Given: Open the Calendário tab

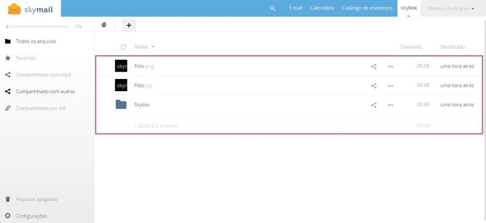Looking at the screenshot, I should click(322, 8).
